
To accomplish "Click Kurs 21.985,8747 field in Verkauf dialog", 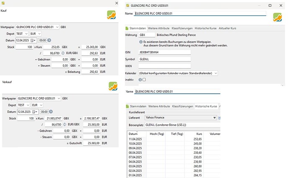I will tap(54, 118).
